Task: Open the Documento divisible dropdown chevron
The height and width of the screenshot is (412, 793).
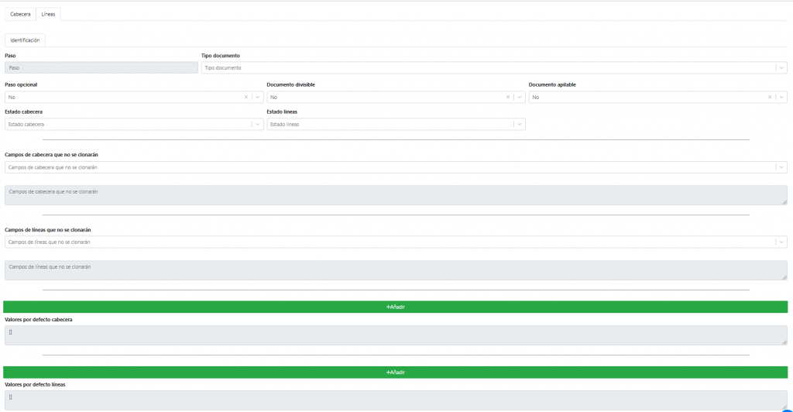Action: (519, 98)
